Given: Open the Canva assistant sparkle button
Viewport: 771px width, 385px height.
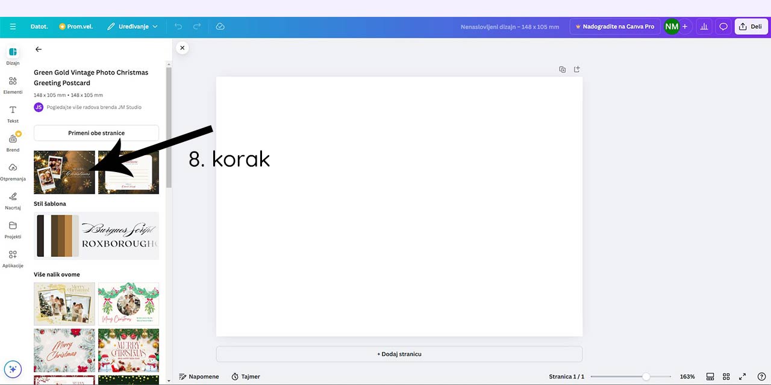Looking at the screenshot, I should [13, 369].
